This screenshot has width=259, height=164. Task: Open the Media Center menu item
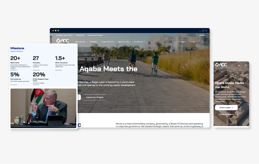pos(124,42)
